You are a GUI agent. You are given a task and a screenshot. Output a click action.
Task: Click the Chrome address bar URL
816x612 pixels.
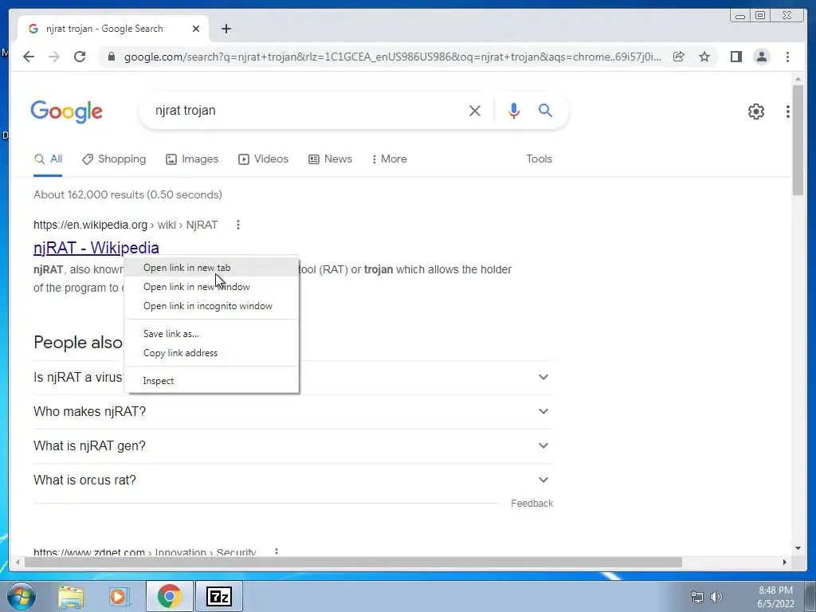click(392, 57)
